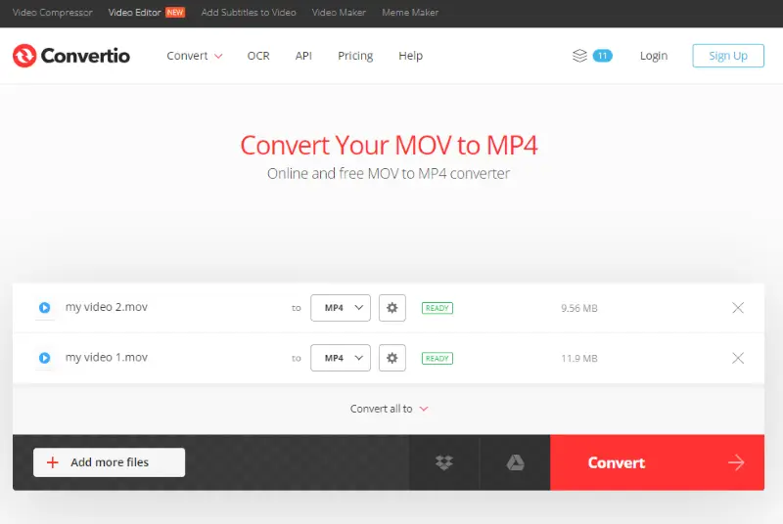
Task: Open the OCR page
Action: tap(258, 56)
